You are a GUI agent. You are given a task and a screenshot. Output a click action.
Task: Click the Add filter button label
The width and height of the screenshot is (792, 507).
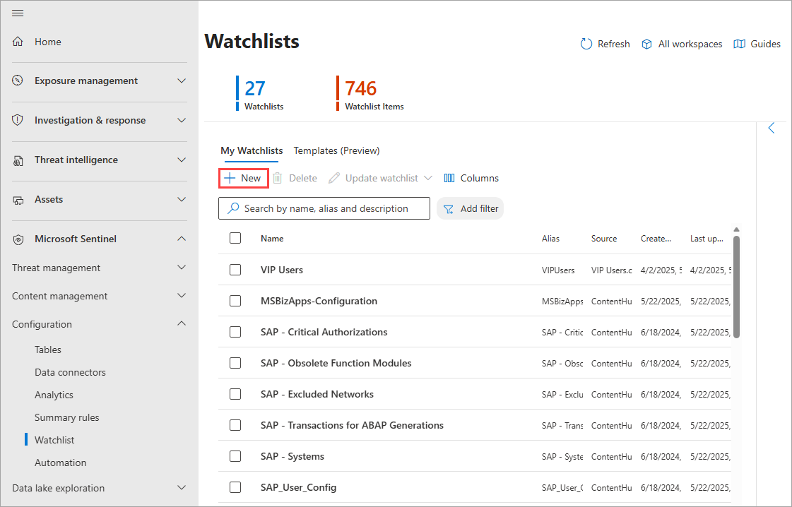(x=479, y=208)
